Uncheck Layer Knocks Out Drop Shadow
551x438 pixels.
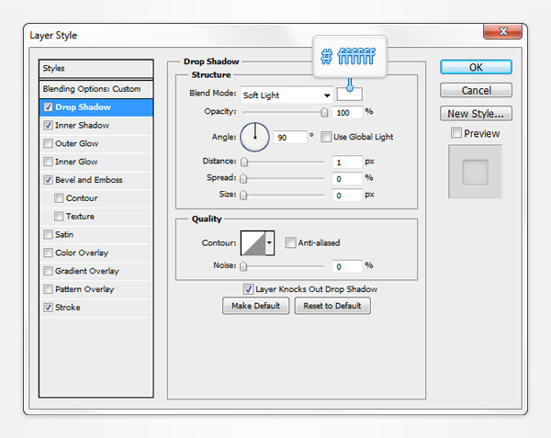tap(249, 288)
